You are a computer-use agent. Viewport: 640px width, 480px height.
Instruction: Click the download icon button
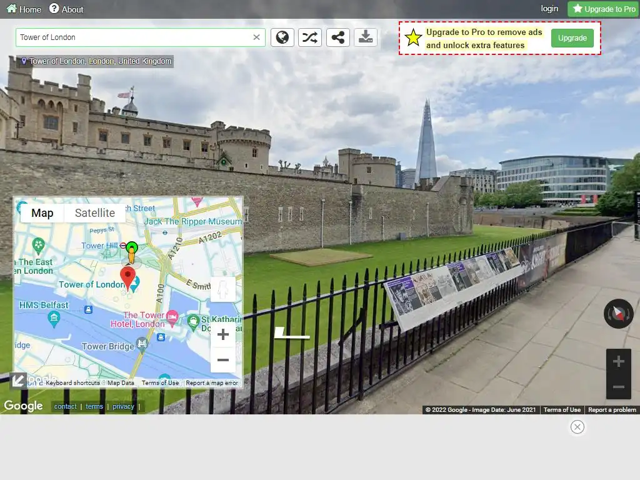point(365,37)
